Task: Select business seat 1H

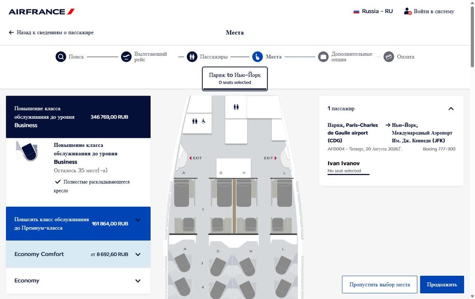Action: [x=244, y=193]
